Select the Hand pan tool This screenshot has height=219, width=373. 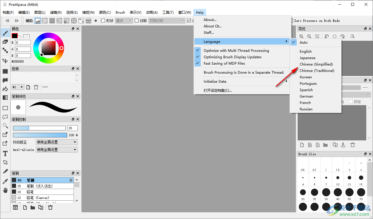tap(5, 190)
